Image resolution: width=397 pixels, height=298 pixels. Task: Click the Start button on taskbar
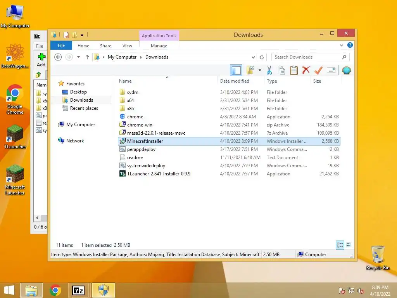pos(9,290)
